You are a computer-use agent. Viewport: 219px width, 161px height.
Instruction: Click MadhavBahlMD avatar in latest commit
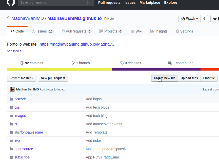(12, 89)
